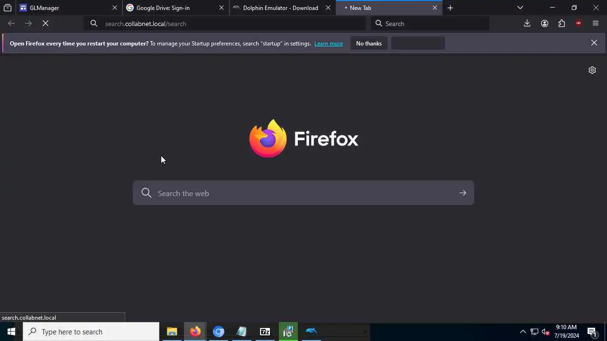Open the Downloads panel

tap(527, 23)
